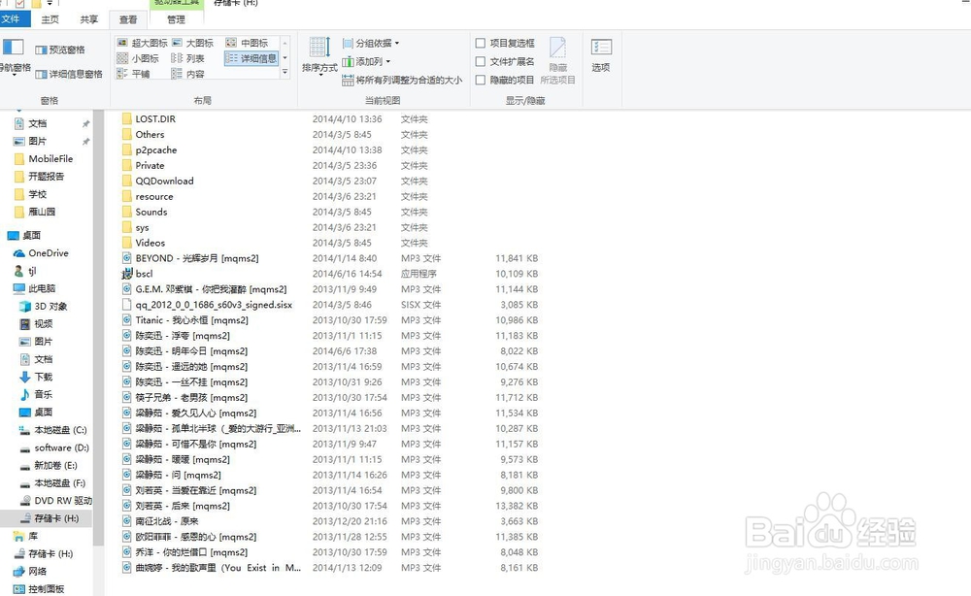Switch to the 共享 tab

[89, 19]
